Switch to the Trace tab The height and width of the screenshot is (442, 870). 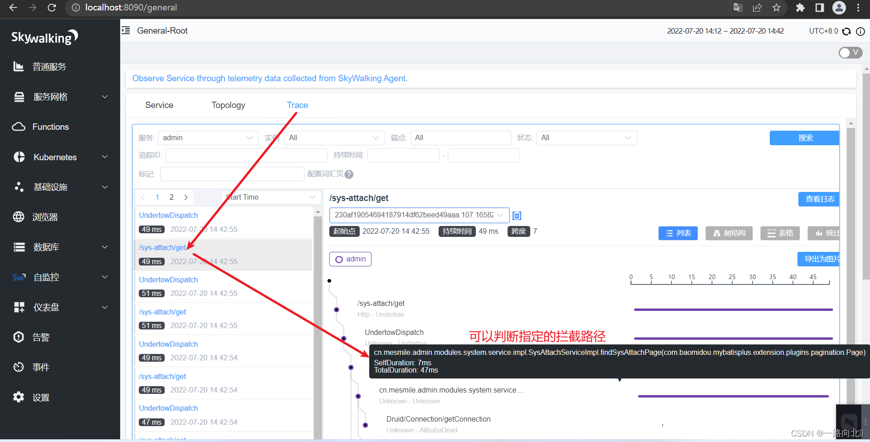tap(297, 105)
